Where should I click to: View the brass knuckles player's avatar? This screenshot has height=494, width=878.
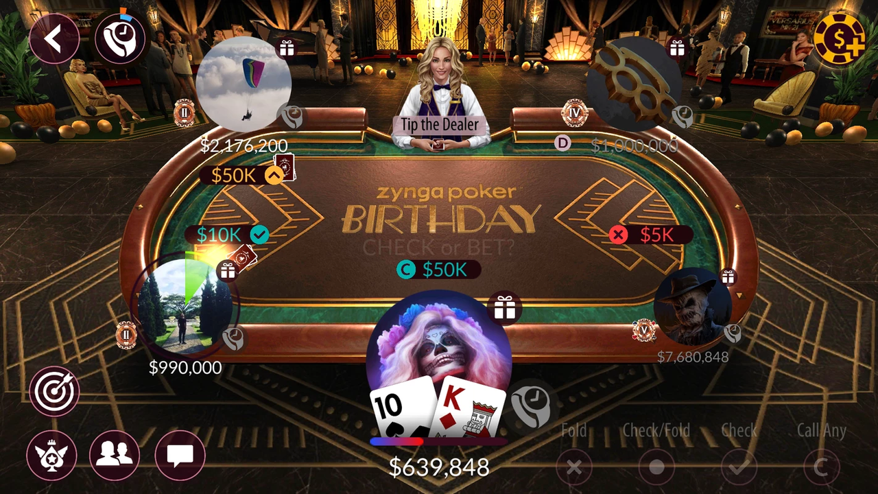click(634, 84)
